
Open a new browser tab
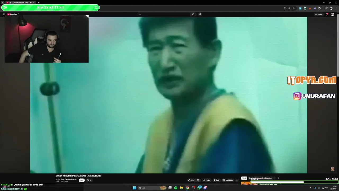click(38, 3)
